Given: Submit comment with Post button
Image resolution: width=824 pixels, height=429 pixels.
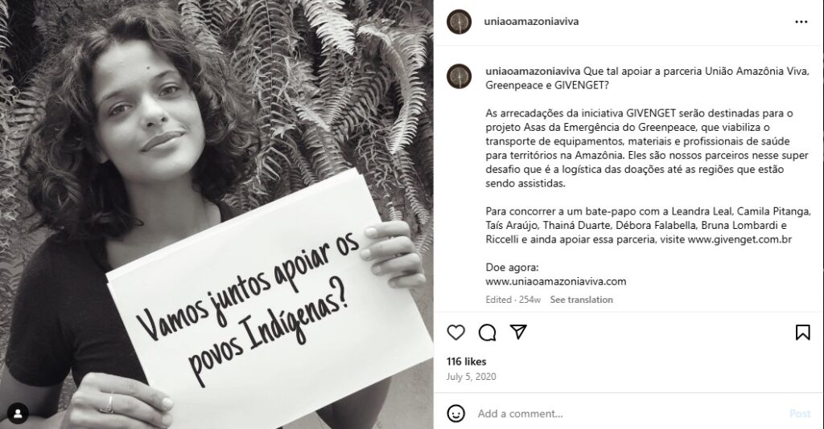Looking at the screenshot, I should coord(800,414).
